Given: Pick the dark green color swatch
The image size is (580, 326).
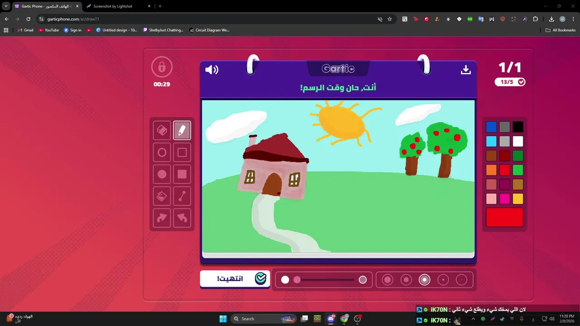Looking at the screenshot, I should 518,156.
